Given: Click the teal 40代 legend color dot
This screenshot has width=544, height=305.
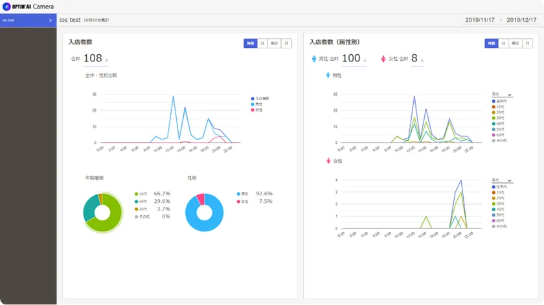Looking at the screenshot, I should point(137,201).
